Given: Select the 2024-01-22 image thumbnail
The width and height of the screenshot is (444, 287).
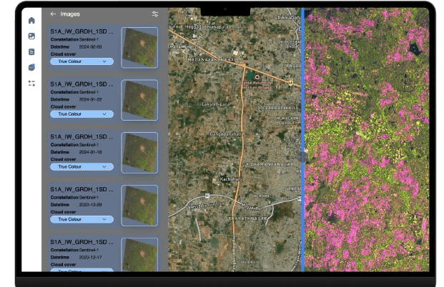Looking at the screenshot, I should pyautogui.click(x=139, y=99).
